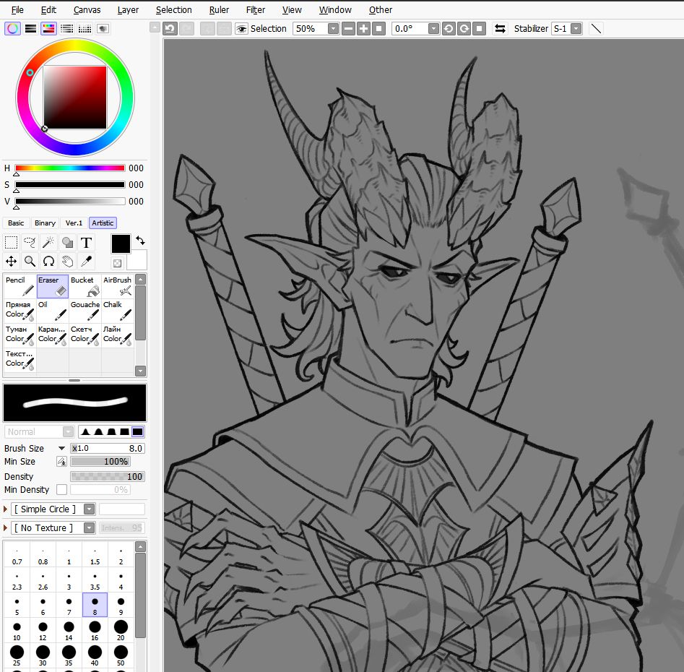Zoom out with the minus button
The image size is (684, 672).
[x=348, y=29]
